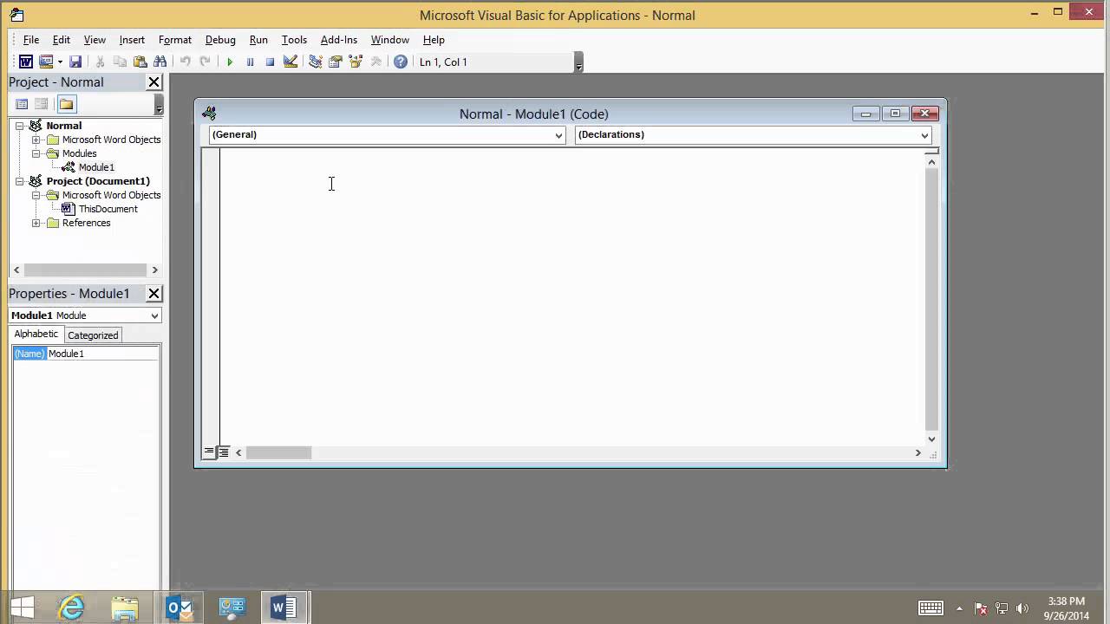Screen dimensions: 1110x624
Task: Open Standard toolbar options overflow arrow
Action: pos(579,62)
